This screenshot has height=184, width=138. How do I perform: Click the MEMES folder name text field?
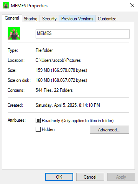coord(83,34)
